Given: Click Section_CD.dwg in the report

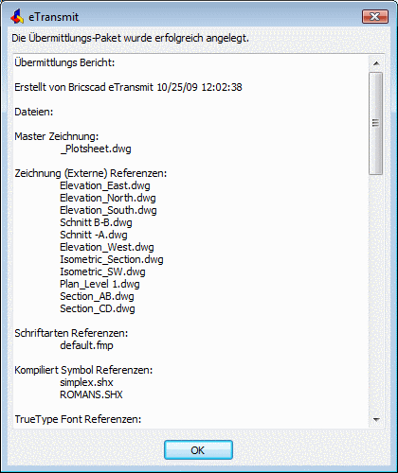Looking at the screenshot, I should point(98,308).
